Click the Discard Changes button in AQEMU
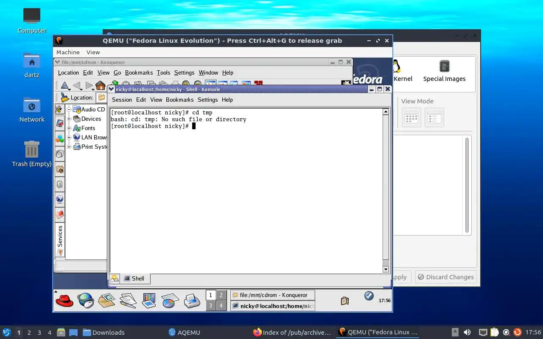543x339 pixels. point(445,277)
